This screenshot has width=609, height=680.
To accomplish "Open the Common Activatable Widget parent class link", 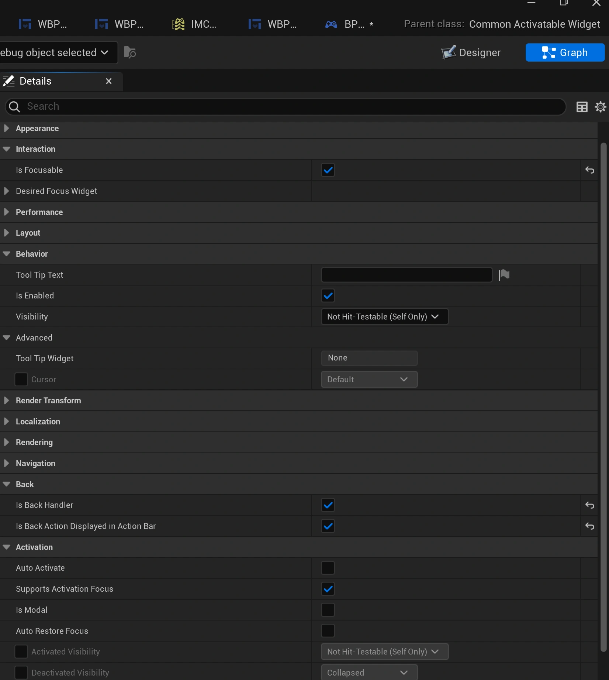I will pos(534,24).
